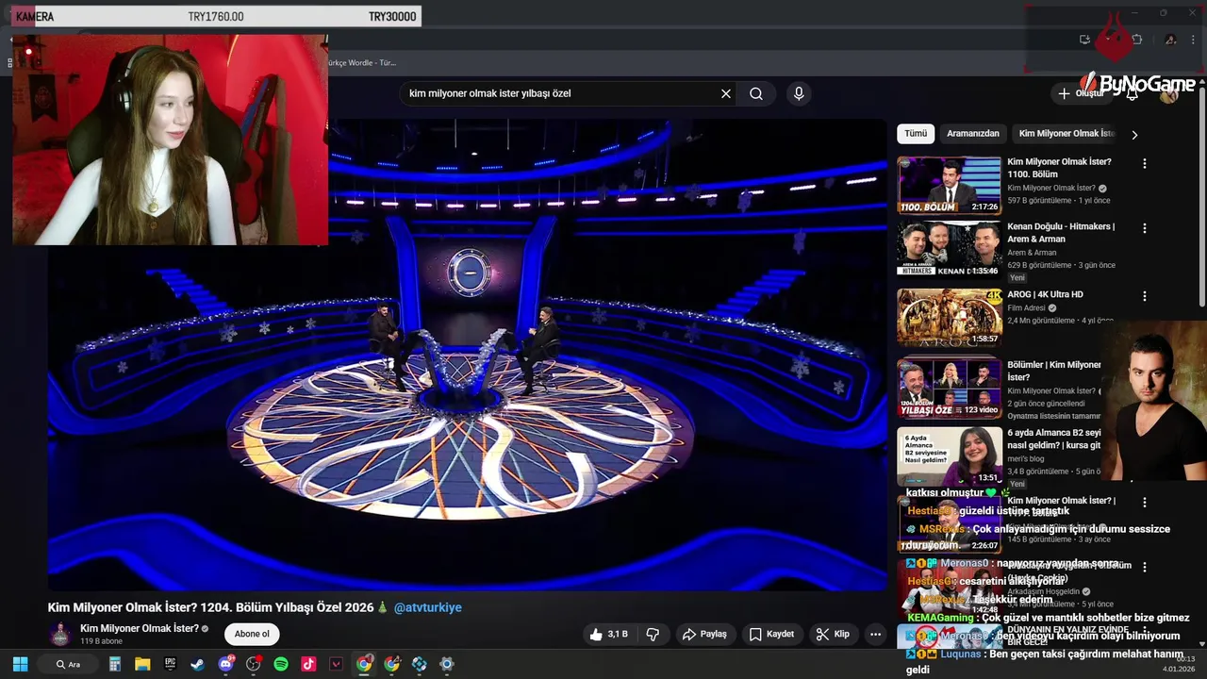Screen dimensions: 1207x679
Task: Select the Kim Milyoner Olmak İste... filter chip
Action: (1066, 134)
